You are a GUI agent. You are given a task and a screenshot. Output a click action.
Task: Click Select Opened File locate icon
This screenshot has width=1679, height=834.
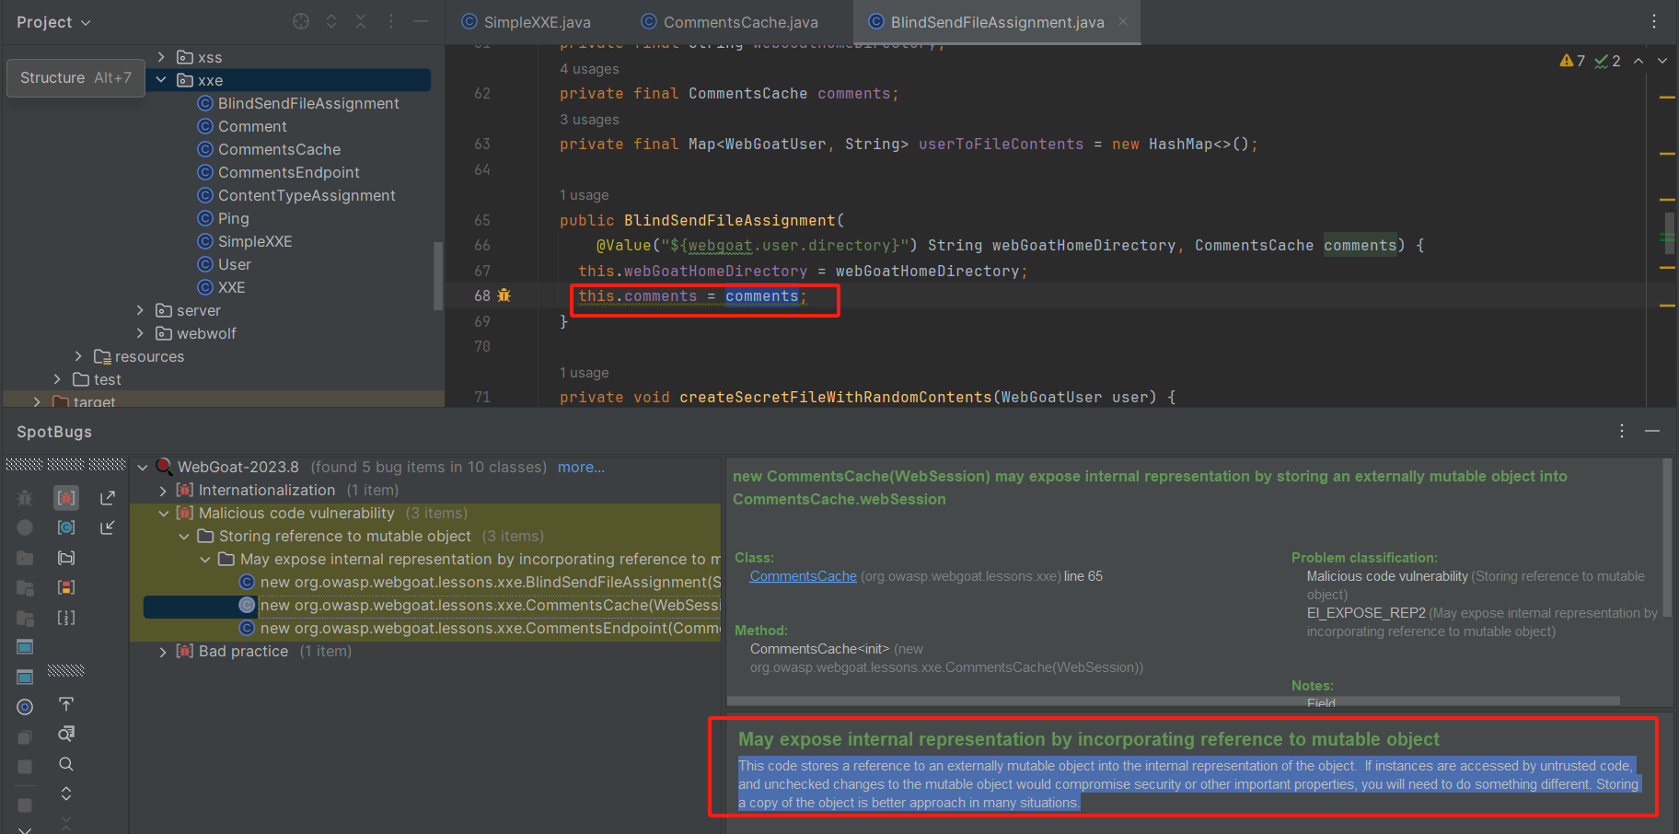pyautogui.click(x=301, y=21)
